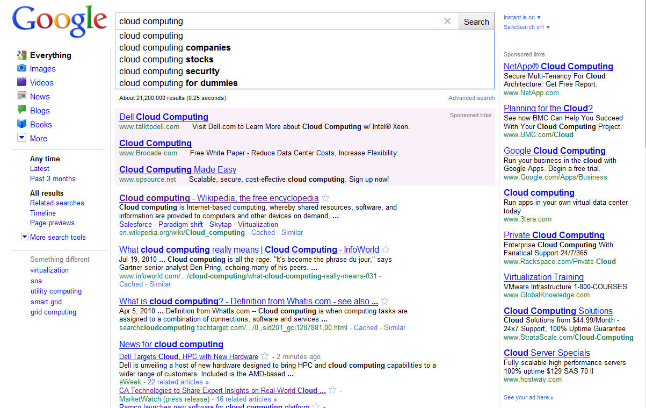Screen dimensions: 646x408
Task: Open the Blogs speech bubble icon
Action: coord(21,110)
